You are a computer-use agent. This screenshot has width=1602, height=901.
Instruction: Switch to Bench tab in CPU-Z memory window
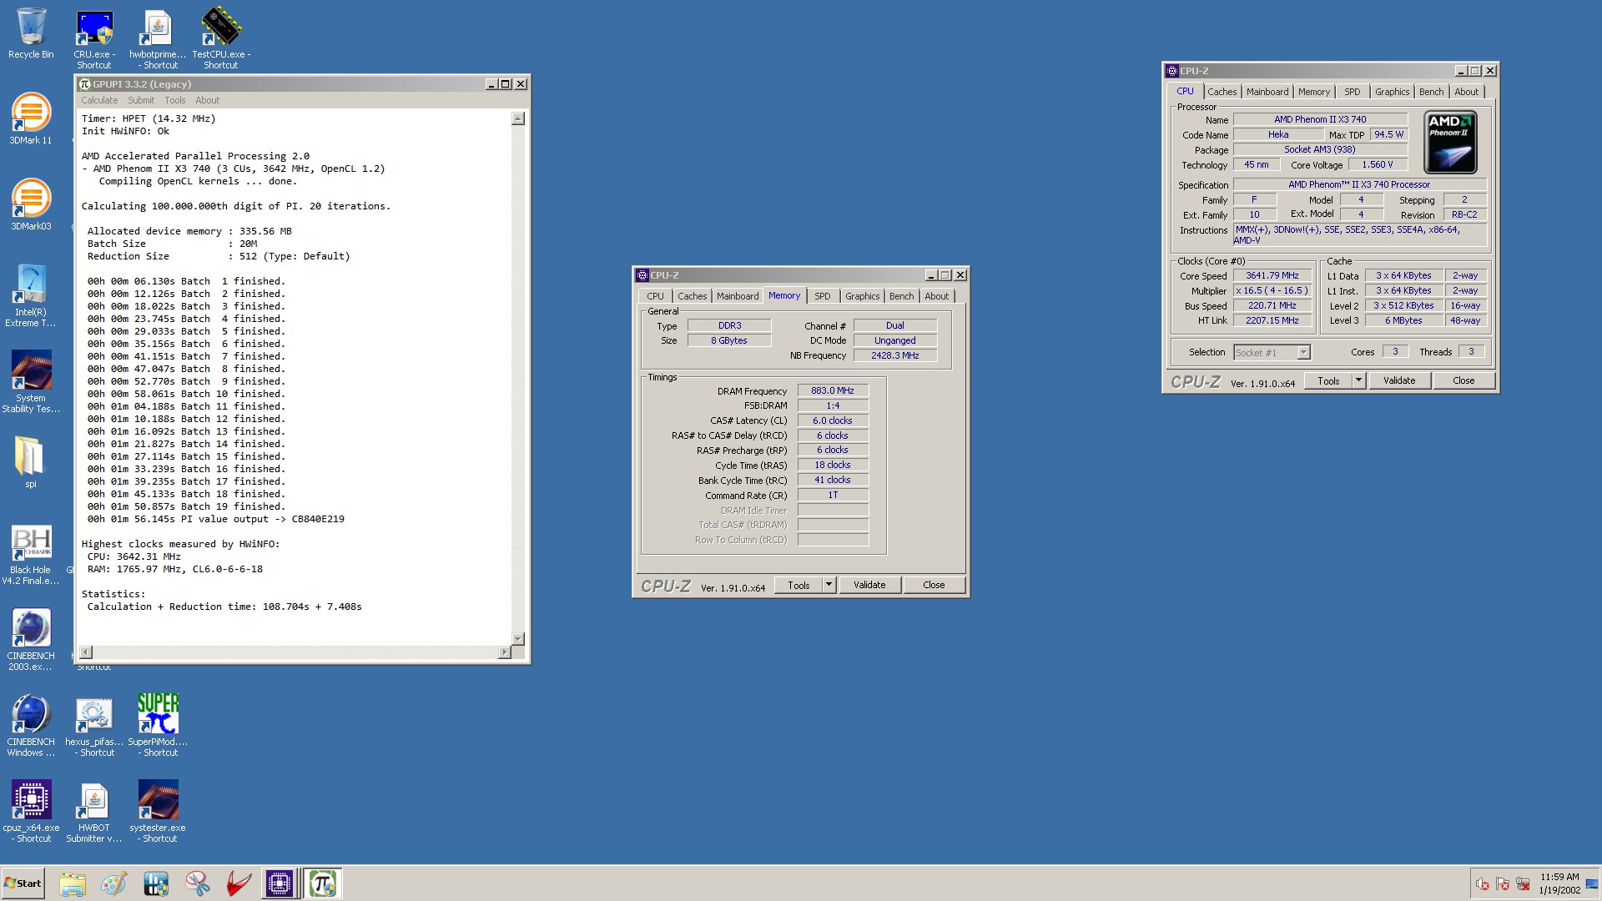[901, 296]
